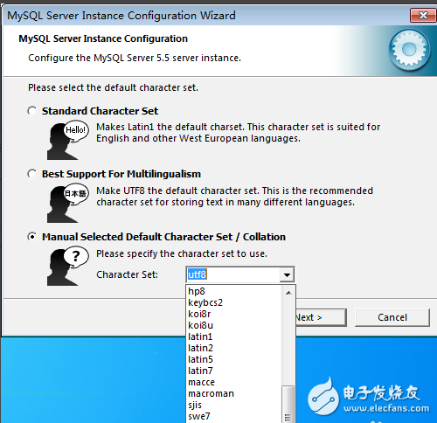The image size is (437, 423).
Task: Choose koi8u in the dropdown list
Action: click(234, 325)
